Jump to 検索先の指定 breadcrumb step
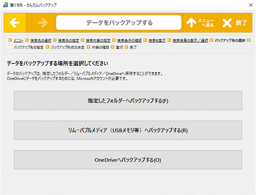Image resolution: width=256 pixels, height=195 pixels. (x=69, y=40)
